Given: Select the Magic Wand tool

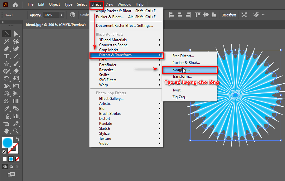Looking at the screenshot, I should 6,41.
